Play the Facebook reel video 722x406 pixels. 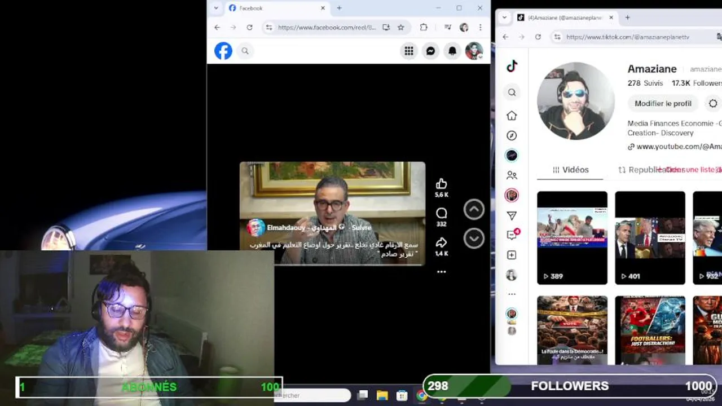coord(332,213)
